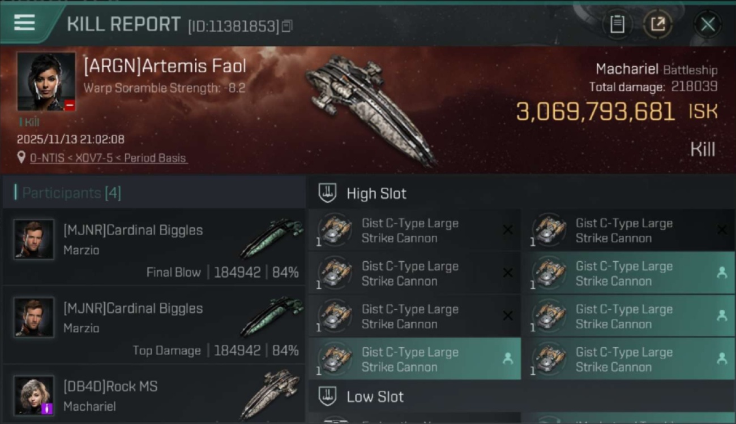Click the dropped-item person icon, bottom-left cannon
Viewport: 736px width, 424px height.
point(507,358)
